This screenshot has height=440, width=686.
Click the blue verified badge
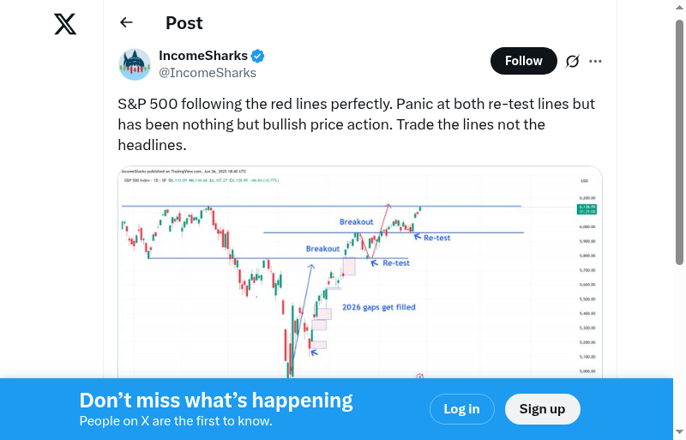pos(258,56)
